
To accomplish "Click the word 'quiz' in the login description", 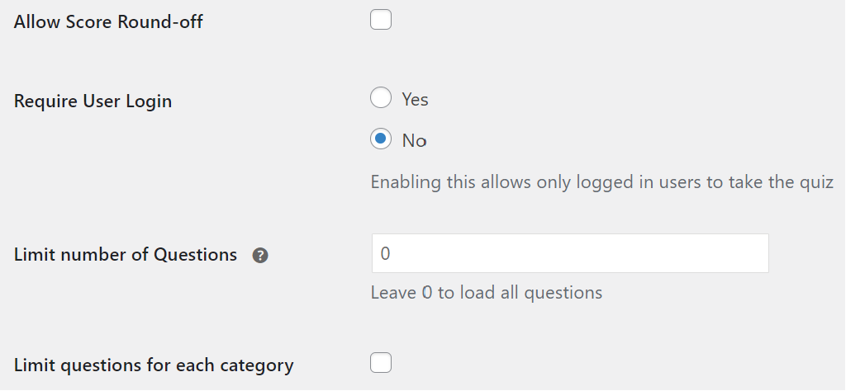I will click(816, 182).
